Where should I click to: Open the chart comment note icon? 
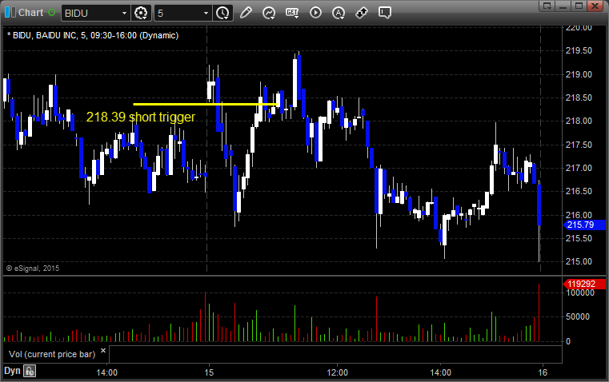tap(384, 13)
